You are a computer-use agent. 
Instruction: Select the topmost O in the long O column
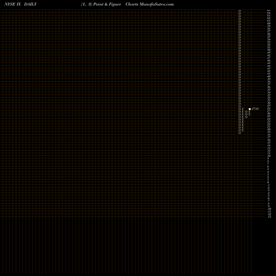240,11
